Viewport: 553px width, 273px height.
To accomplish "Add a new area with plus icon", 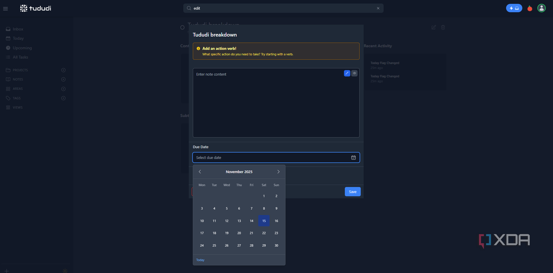I will click(x=63, y=89).
